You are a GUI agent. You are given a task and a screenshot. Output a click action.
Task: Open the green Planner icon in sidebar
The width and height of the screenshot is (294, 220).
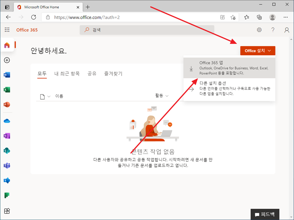point(7,195)
